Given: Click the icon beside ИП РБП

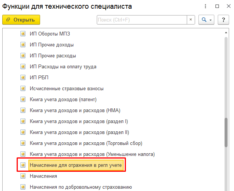Looking at the screenshot, I should tap(23, 78).
